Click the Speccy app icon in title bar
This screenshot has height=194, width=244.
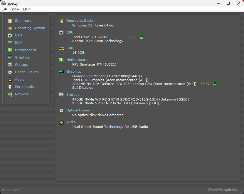coord(4,3)
